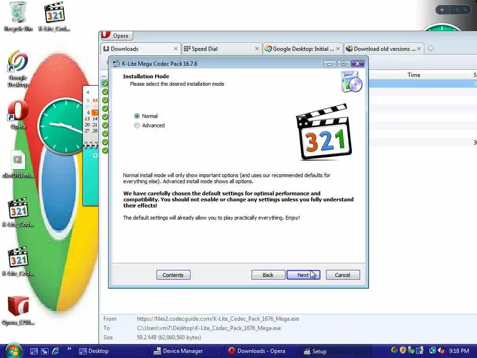This screenshot has height=358, width=477.
Task: Go Back in the K-Lite installer
Action: (268, 275)
